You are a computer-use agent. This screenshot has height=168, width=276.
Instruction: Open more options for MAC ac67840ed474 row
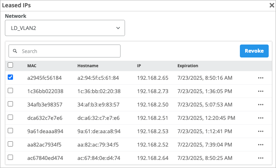click(261, 158)
